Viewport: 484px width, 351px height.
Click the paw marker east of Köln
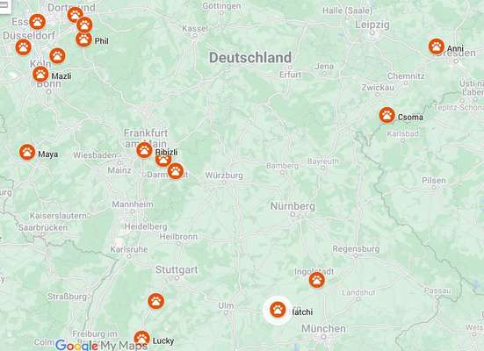[x=57, y=56]
